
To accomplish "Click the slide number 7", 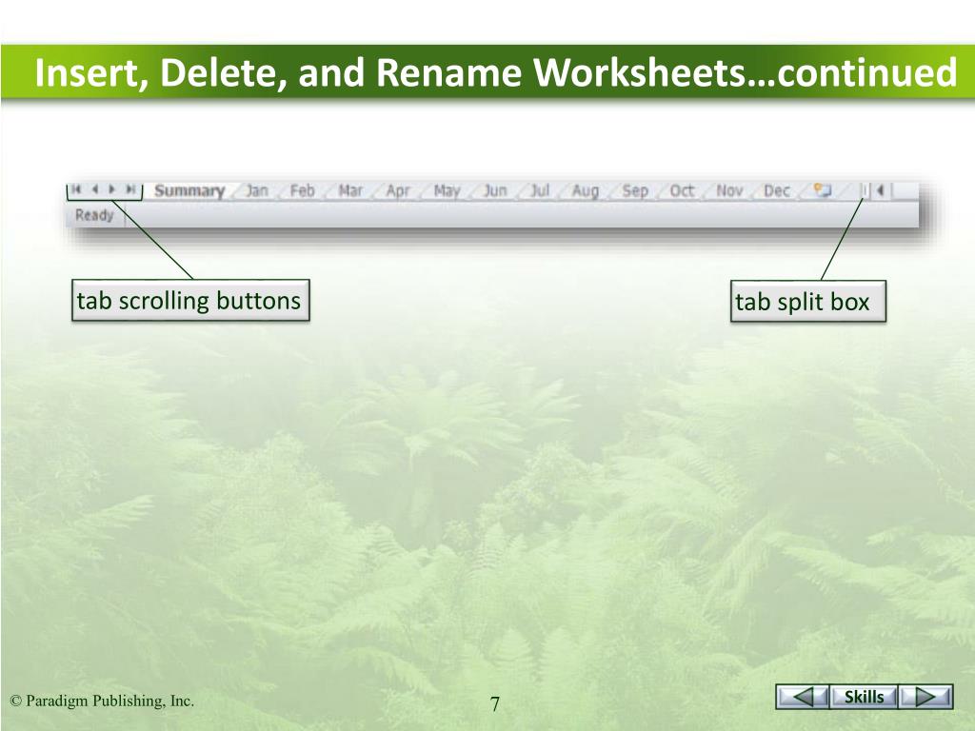I will tap(494, 704).
